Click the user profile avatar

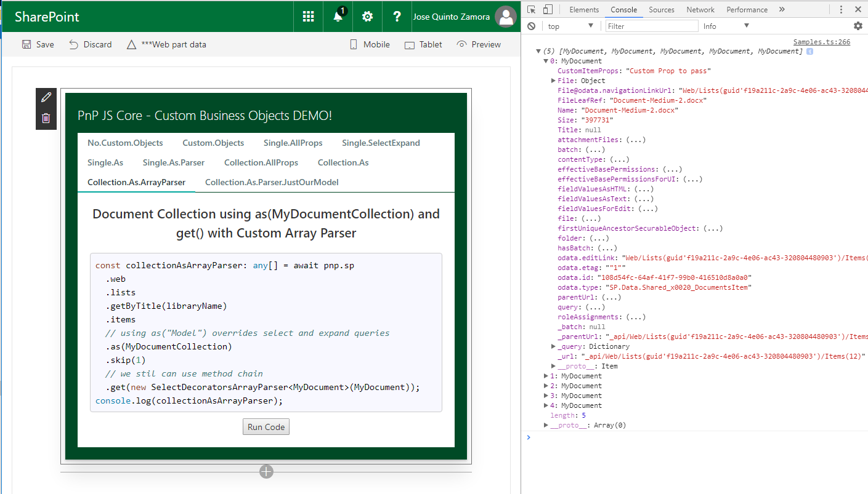point(506,17)
